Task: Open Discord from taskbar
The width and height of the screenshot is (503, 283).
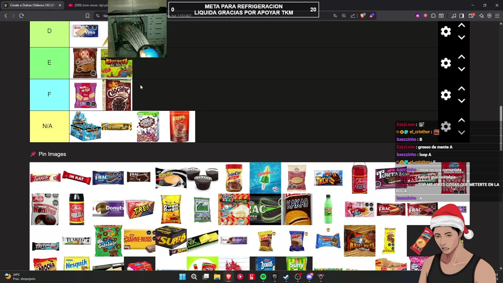Action: coord(309,277)
